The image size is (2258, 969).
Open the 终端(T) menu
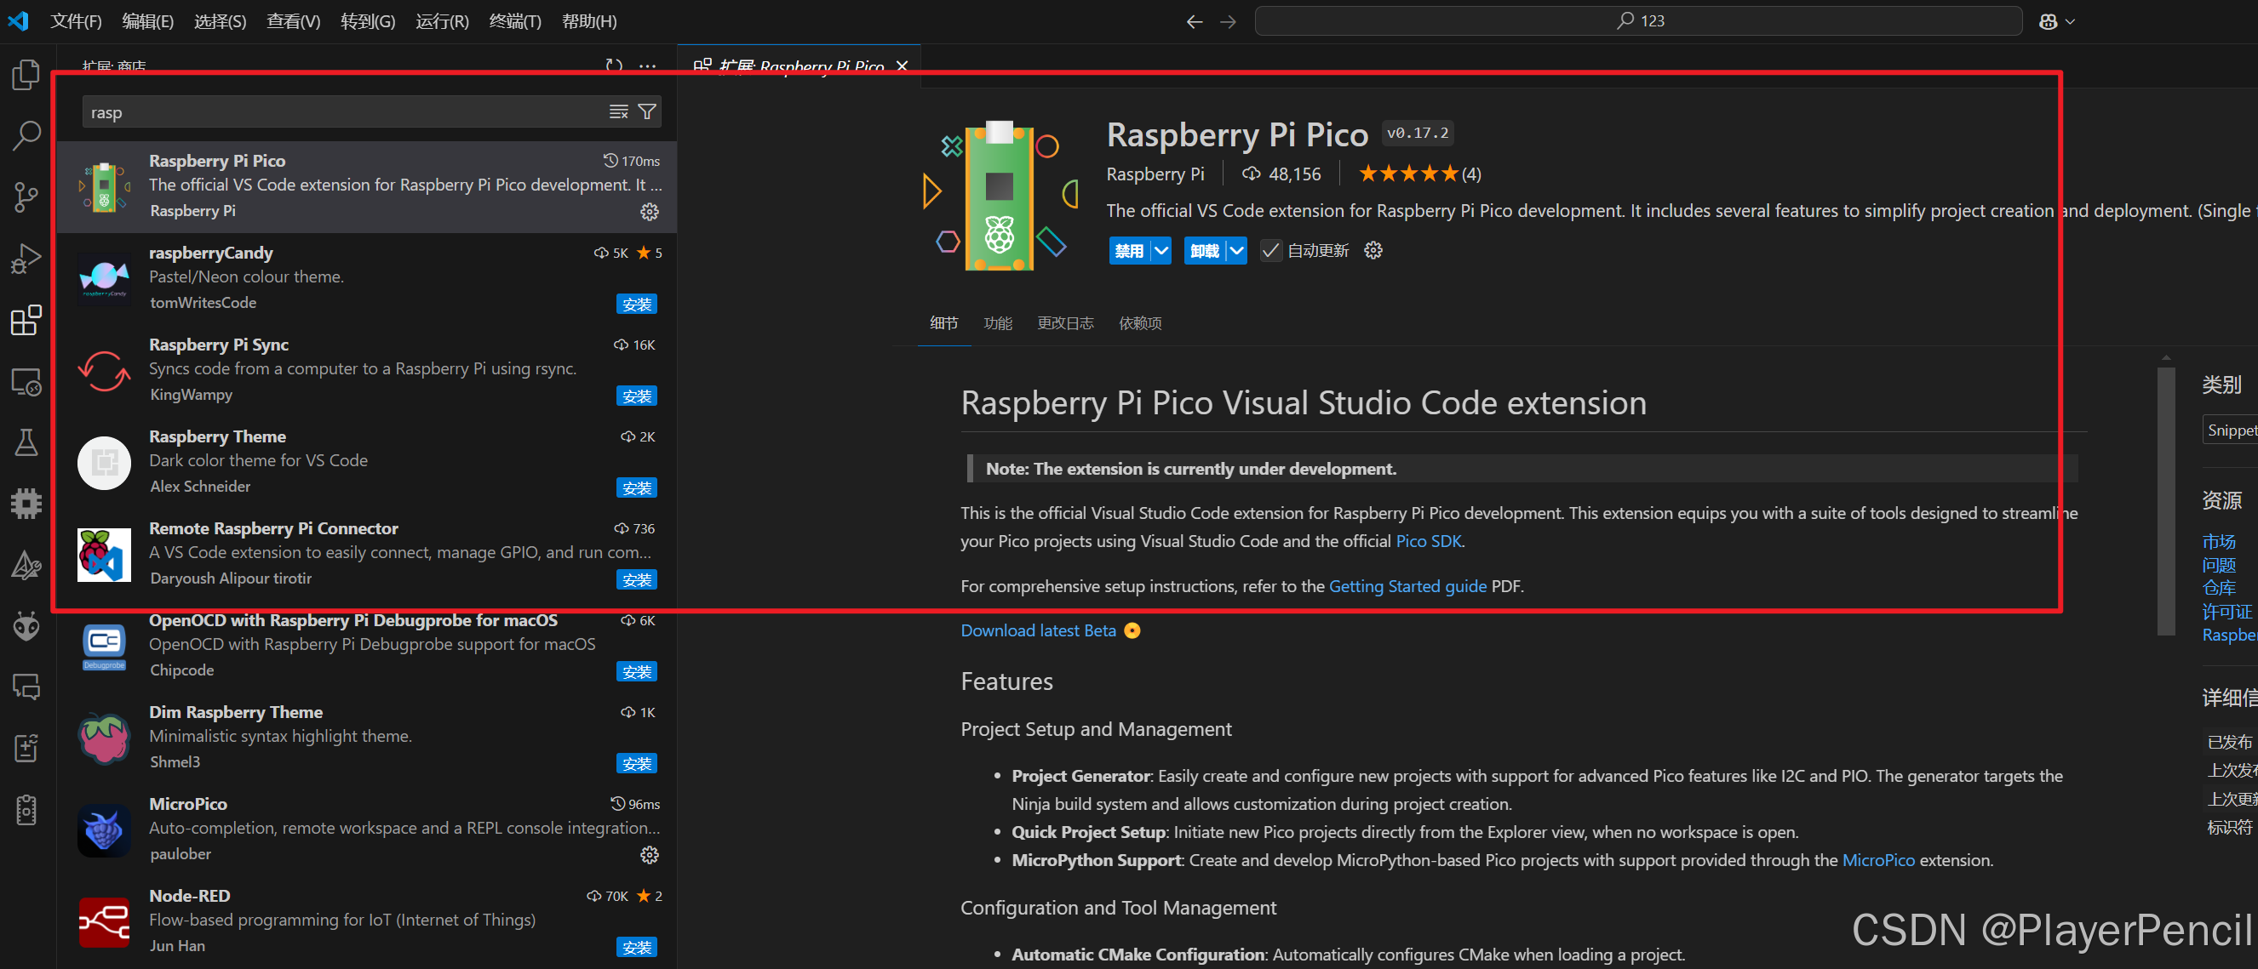(514, 21)
